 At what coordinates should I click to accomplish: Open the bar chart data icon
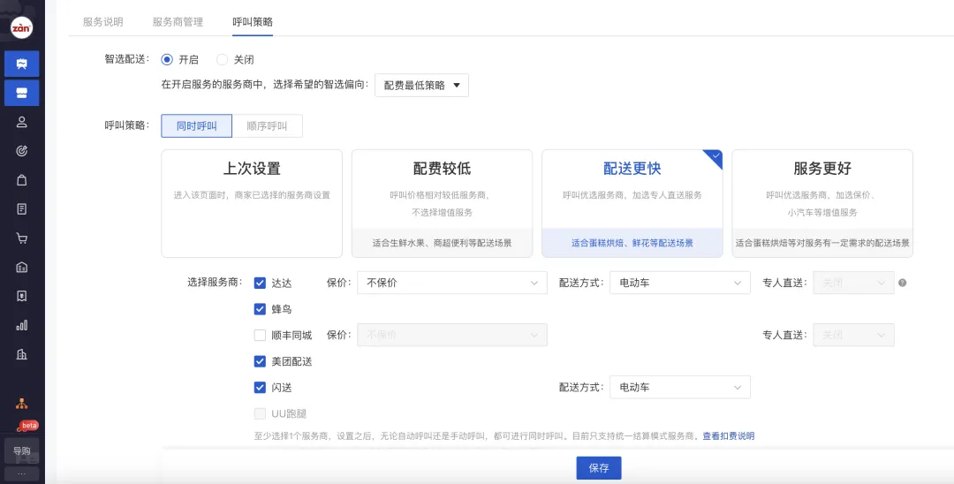[22, 325]
